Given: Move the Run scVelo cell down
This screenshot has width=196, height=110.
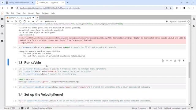Looking at the screenshot, I should 171,61.
